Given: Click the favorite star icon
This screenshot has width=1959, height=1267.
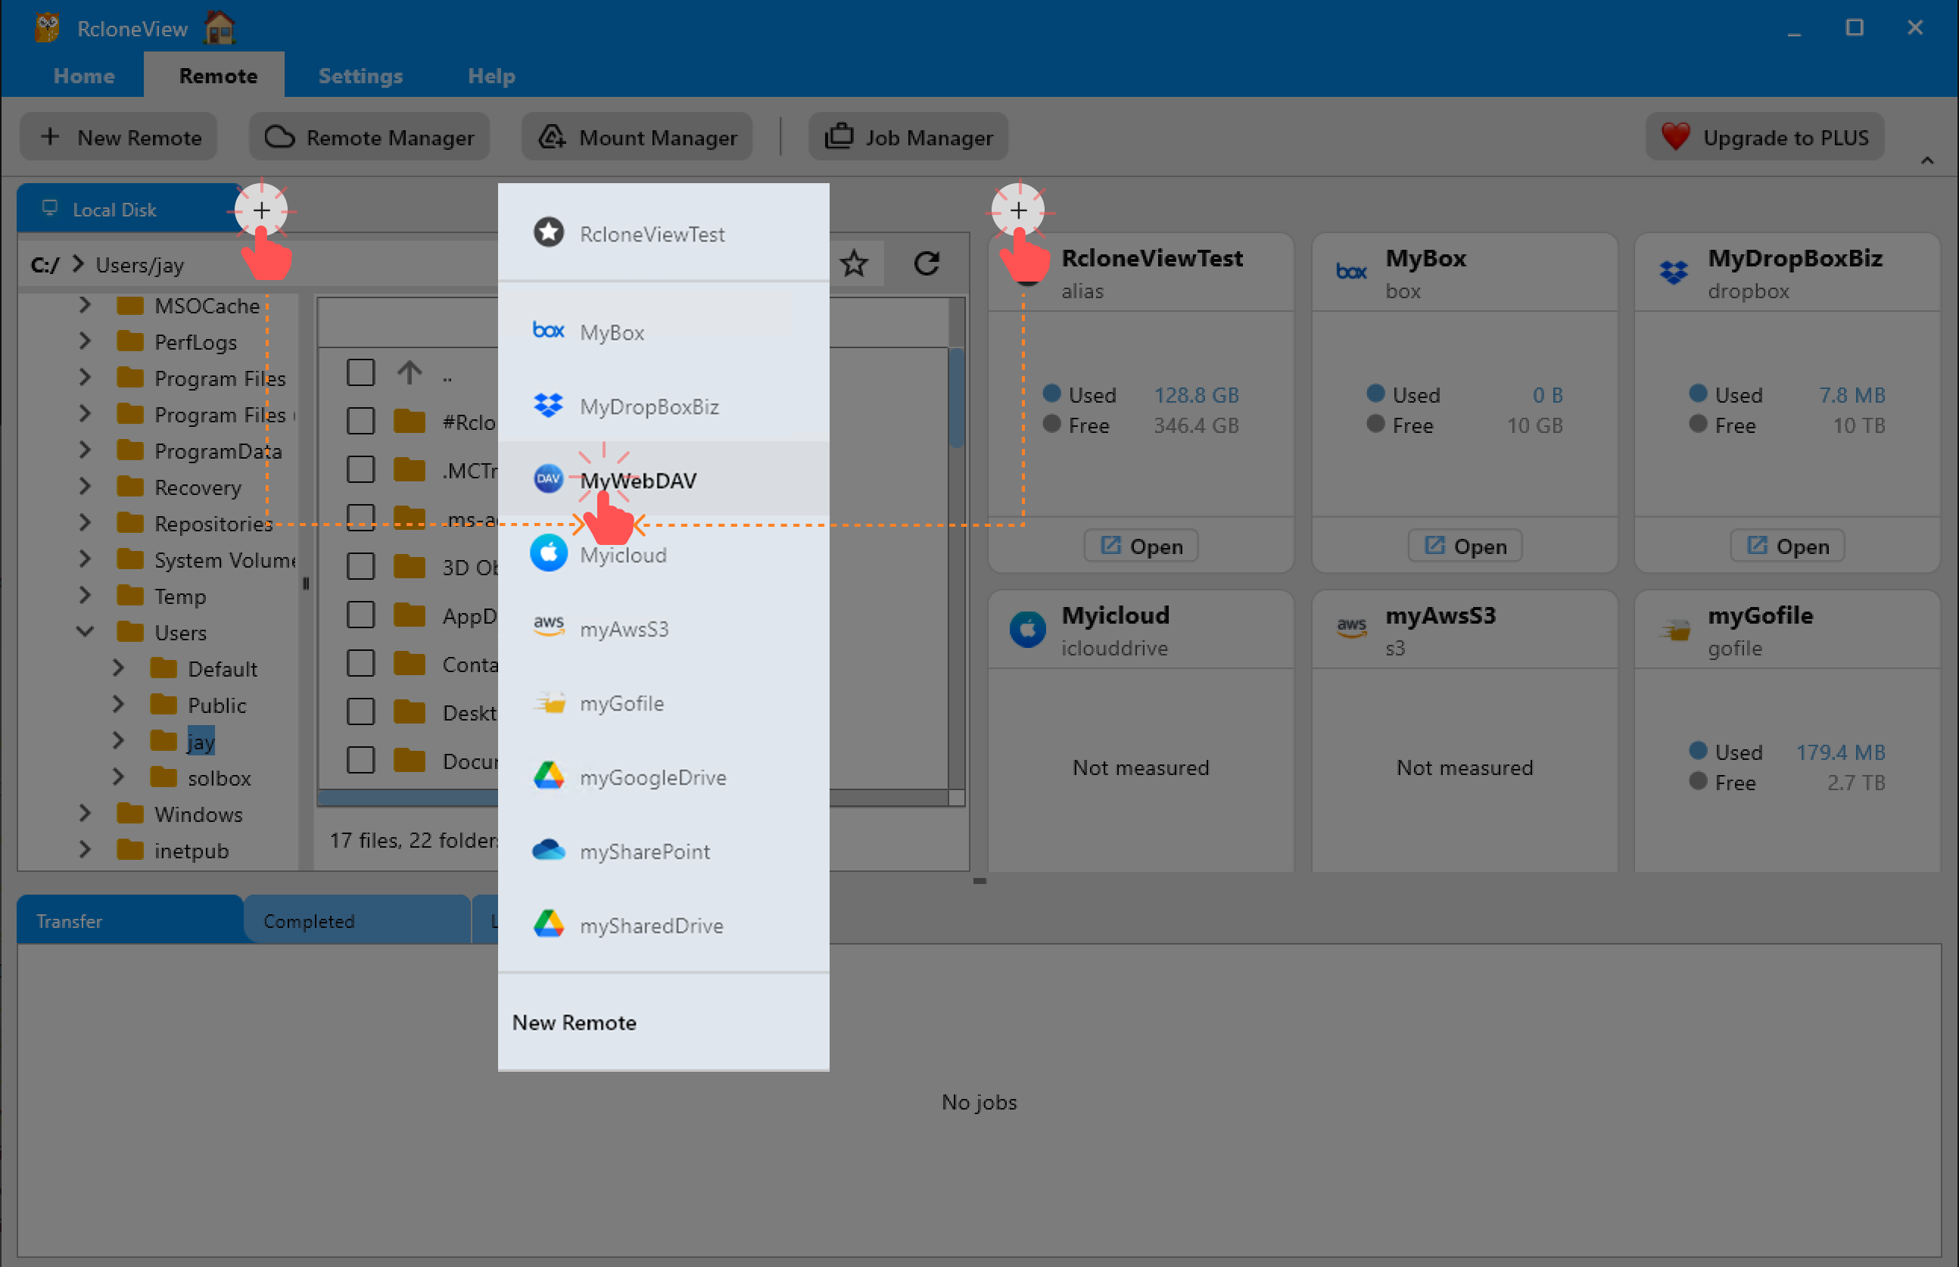Looking at the screenshot, I should click(855, 264).
